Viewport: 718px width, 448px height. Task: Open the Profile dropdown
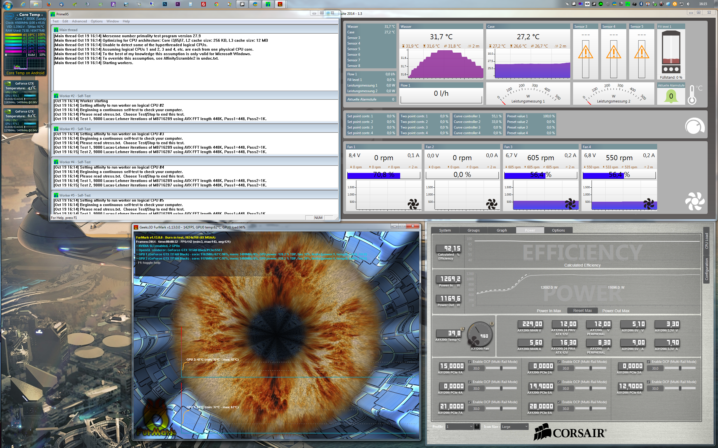tap(459, 426)
